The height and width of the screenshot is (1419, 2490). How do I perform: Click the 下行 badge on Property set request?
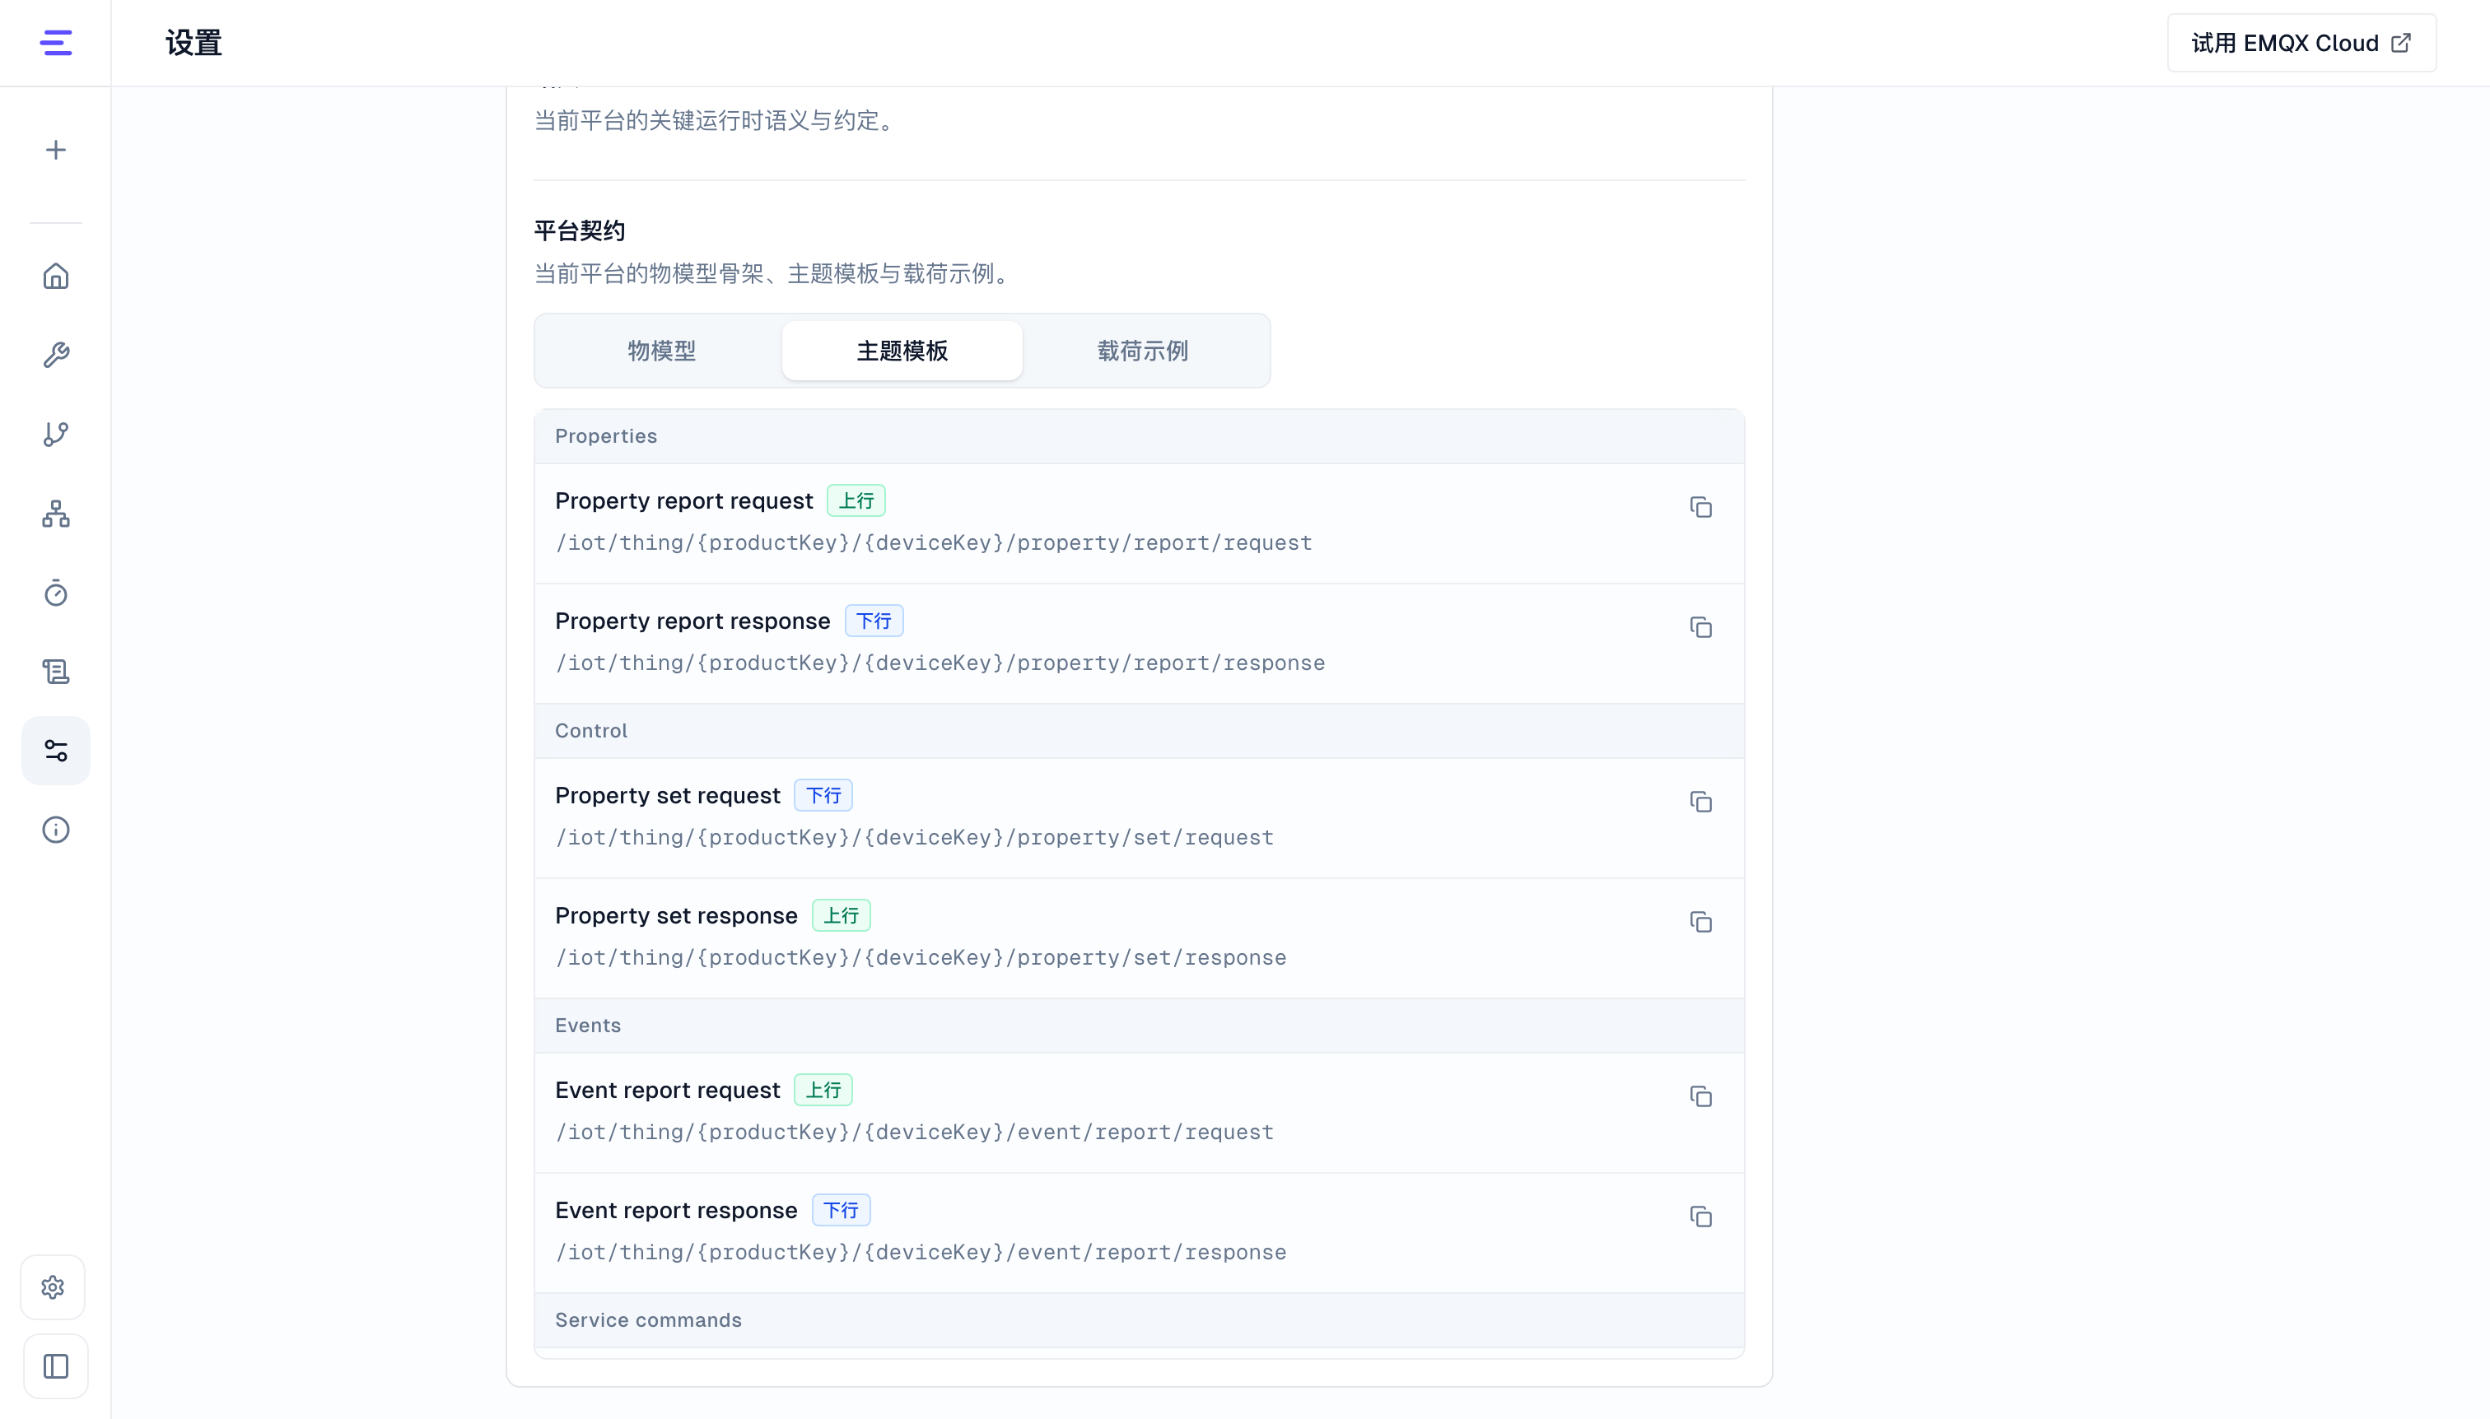coord(823,795)
